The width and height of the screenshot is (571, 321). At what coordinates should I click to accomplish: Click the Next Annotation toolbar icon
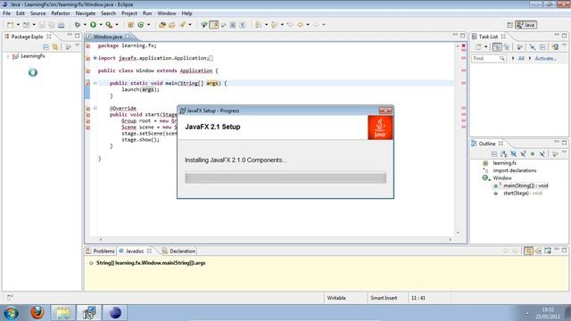pos(258,25)
